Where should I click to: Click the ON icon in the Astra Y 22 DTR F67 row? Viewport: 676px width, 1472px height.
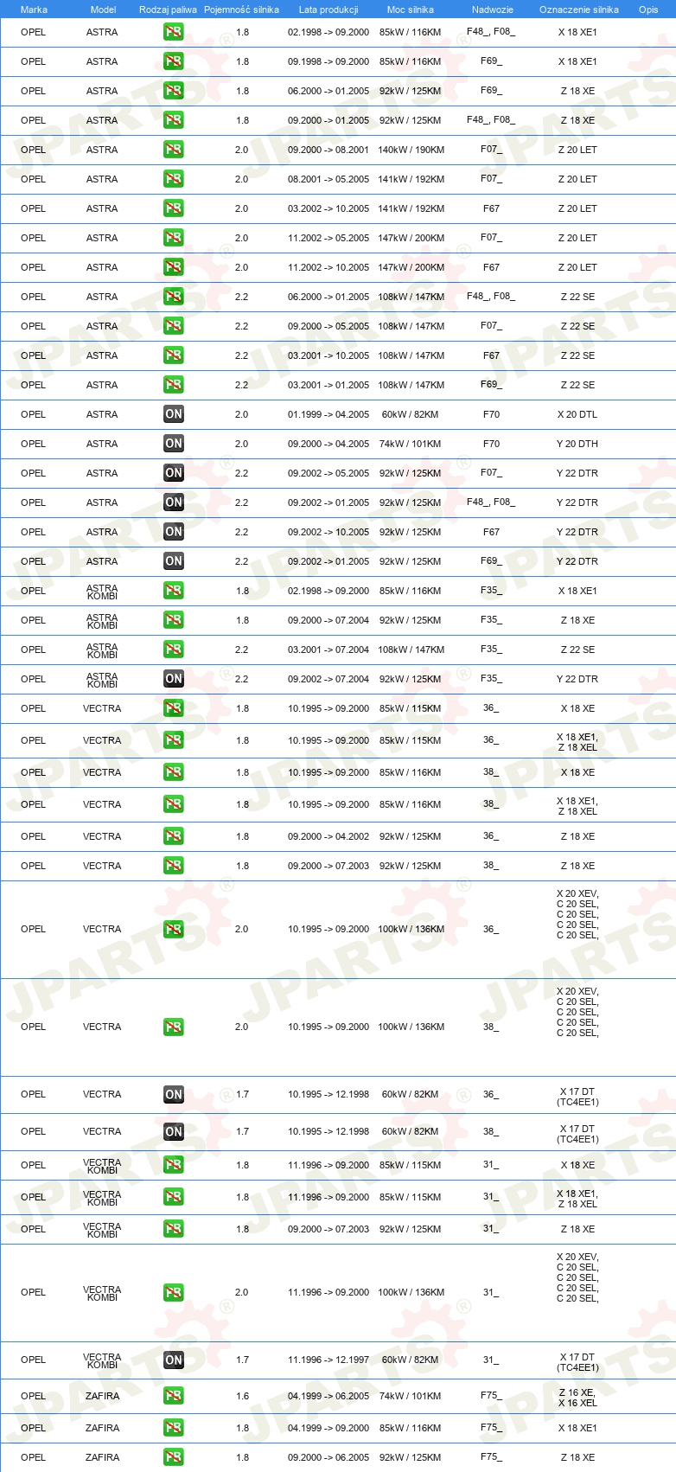pyautogui.click(x=174, y=532)
